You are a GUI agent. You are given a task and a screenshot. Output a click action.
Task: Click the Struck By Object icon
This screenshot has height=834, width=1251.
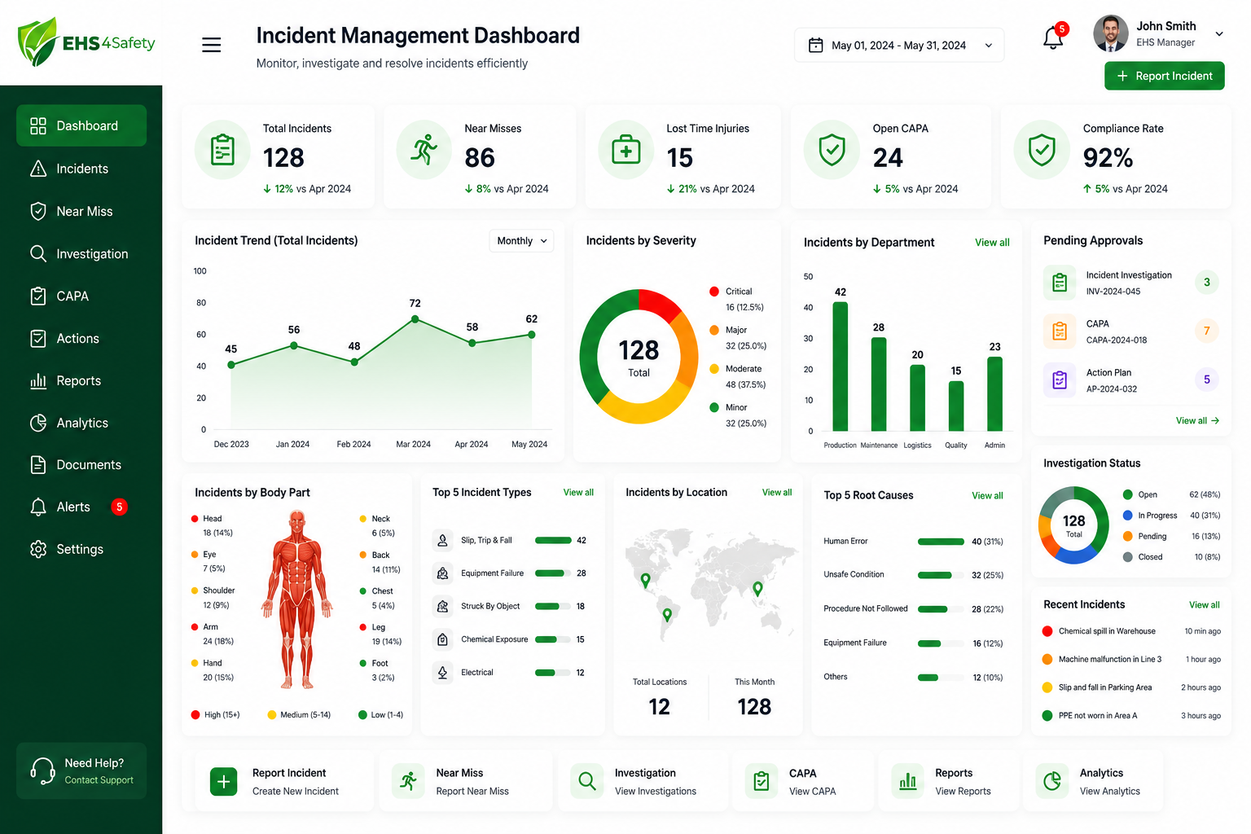point(442,606)
